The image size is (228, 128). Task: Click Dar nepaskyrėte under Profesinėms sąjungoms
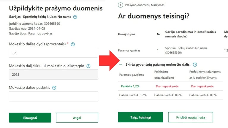coord(202,86)
